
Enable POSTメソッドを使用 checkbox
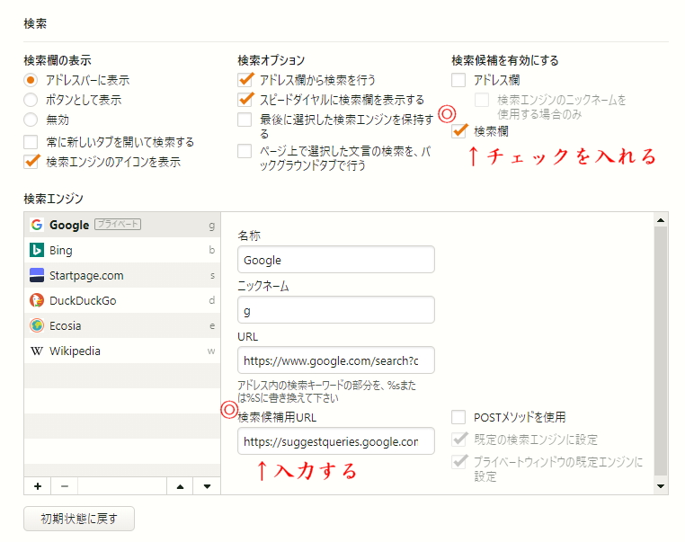[x=458, y=417]
